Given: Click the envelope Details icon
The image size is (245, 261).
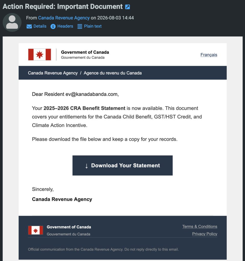Looking at the screenshot, I should 29,27.
